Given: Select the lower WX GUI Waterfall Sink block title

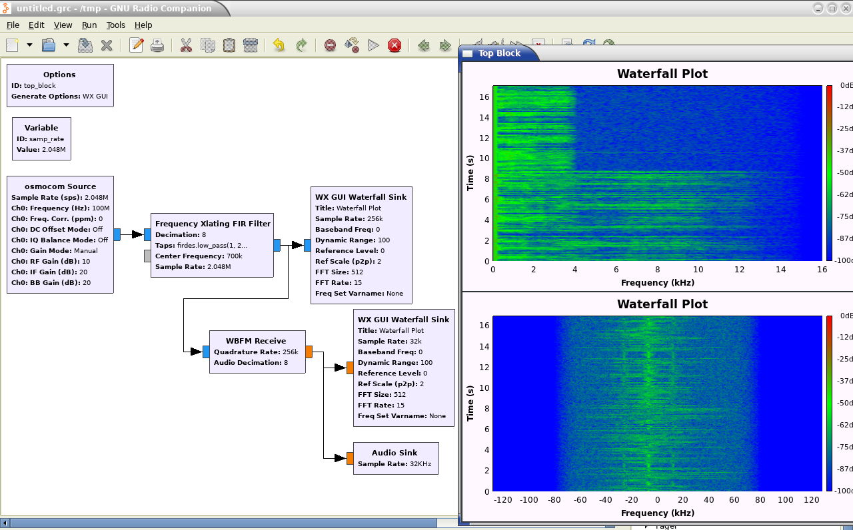Looking at the screenshot, I should [x=403, y=320].
